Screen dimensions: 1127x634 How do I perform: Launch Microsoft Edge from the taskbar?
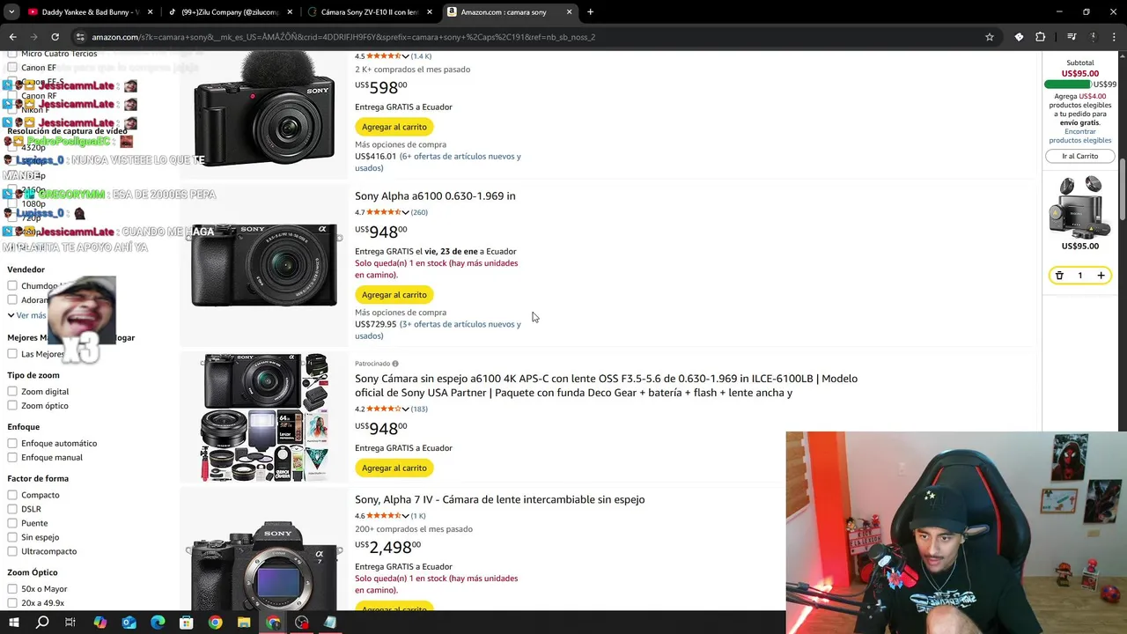pos(158,623)
